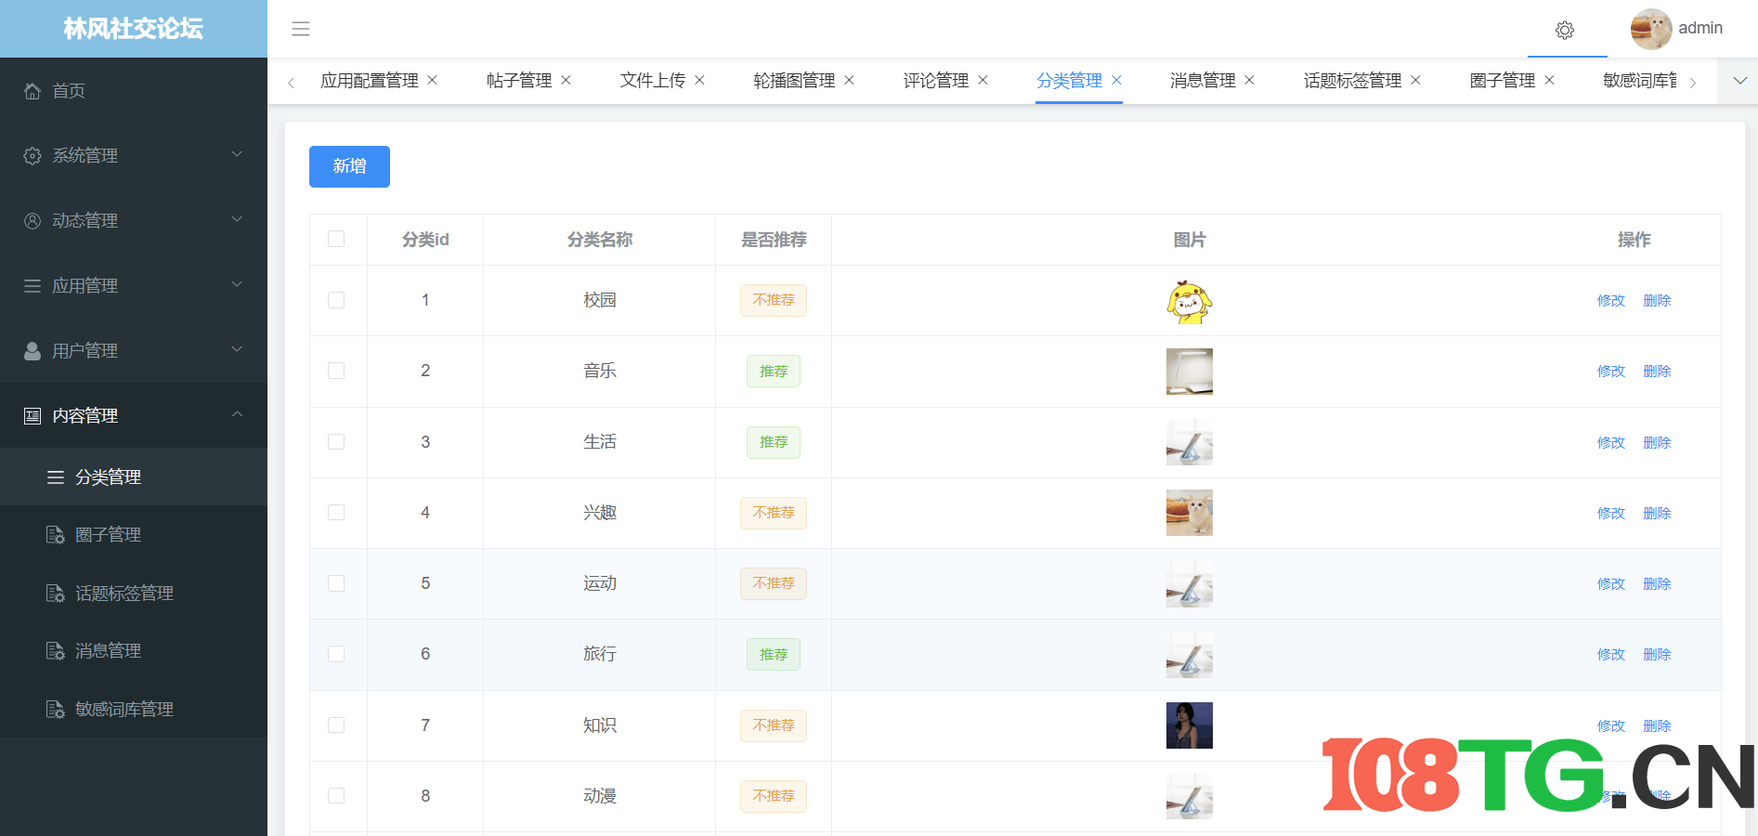This screenshot has width=1758, height=836.
Task: Collapse the 内容管理 sidebar section
Action: tap(86, 415)
